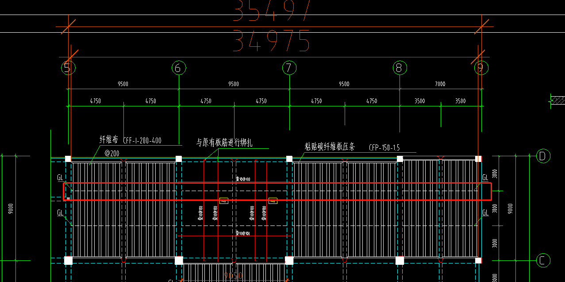Pick the column square at axis C-9
The image size is (565, 282).
[x=478, y=260]
